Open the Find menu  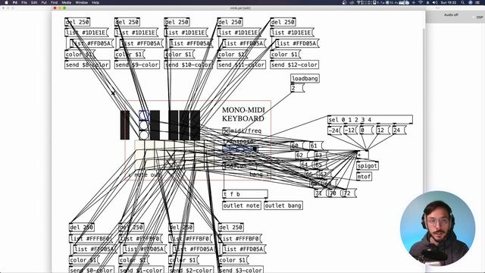[54, 2]
